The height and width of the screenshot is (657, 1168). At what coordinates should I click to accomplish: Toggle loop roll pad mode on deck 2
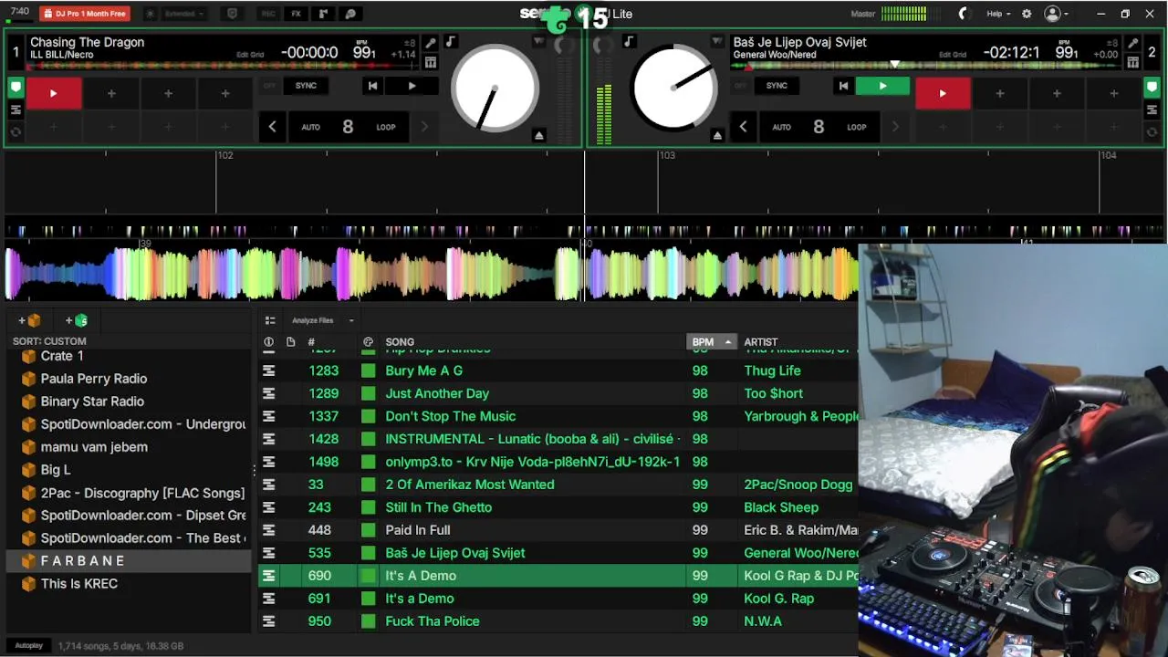click(1152, 132)
